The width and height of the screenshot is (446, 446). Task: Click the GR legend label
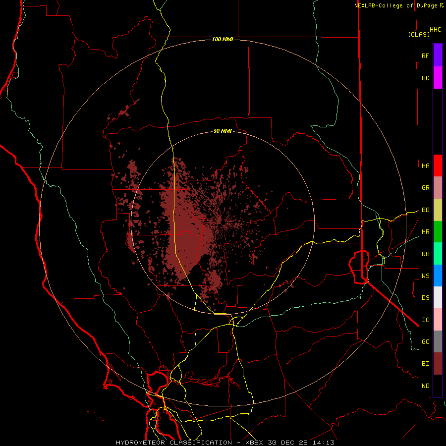point(425,188)
